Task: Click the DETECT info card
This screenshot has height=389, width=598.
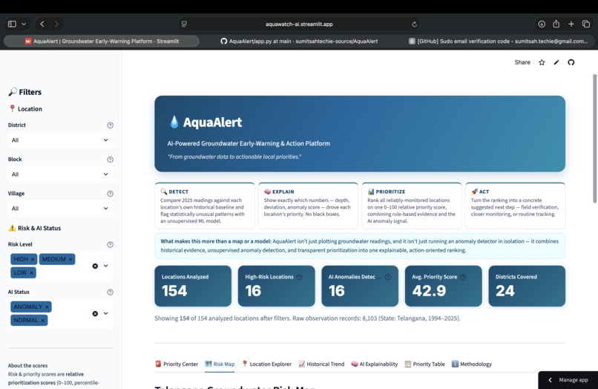Action: 205,206
